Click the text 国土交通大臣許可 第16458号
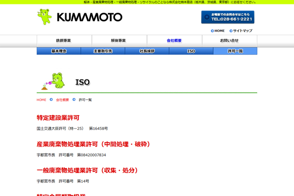The height and width of the screenshot is (196, 294). [72, 128]
